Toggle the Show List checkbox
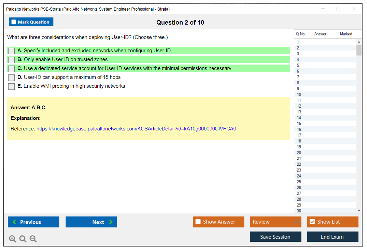 tap(312, 222)
